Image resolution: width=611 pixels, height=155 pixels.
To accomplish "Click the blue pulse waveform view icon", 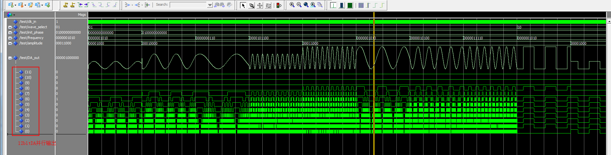I will [342, 5].
